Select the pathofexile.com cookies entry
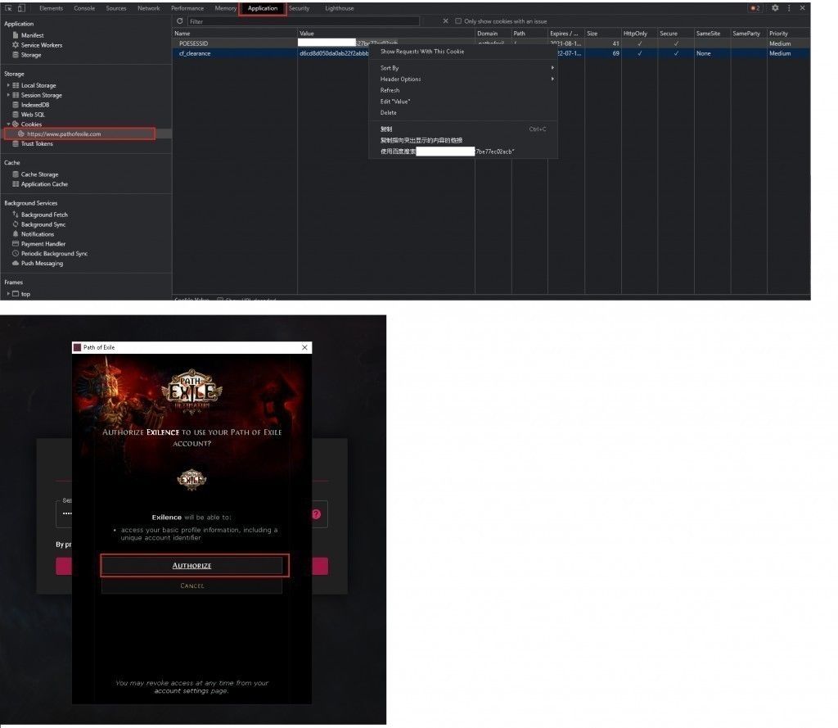The image size is (838, 728). tap(64, 133)
